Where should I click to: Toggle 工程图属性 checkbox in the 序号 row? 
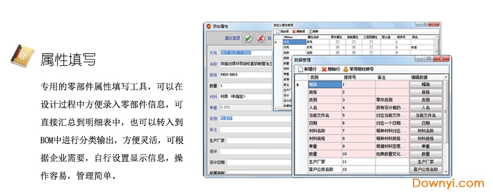[x=371, y=42]
